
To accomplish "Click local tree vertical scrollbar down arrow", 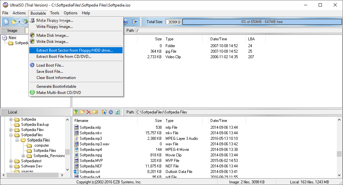I will [67, 170].
